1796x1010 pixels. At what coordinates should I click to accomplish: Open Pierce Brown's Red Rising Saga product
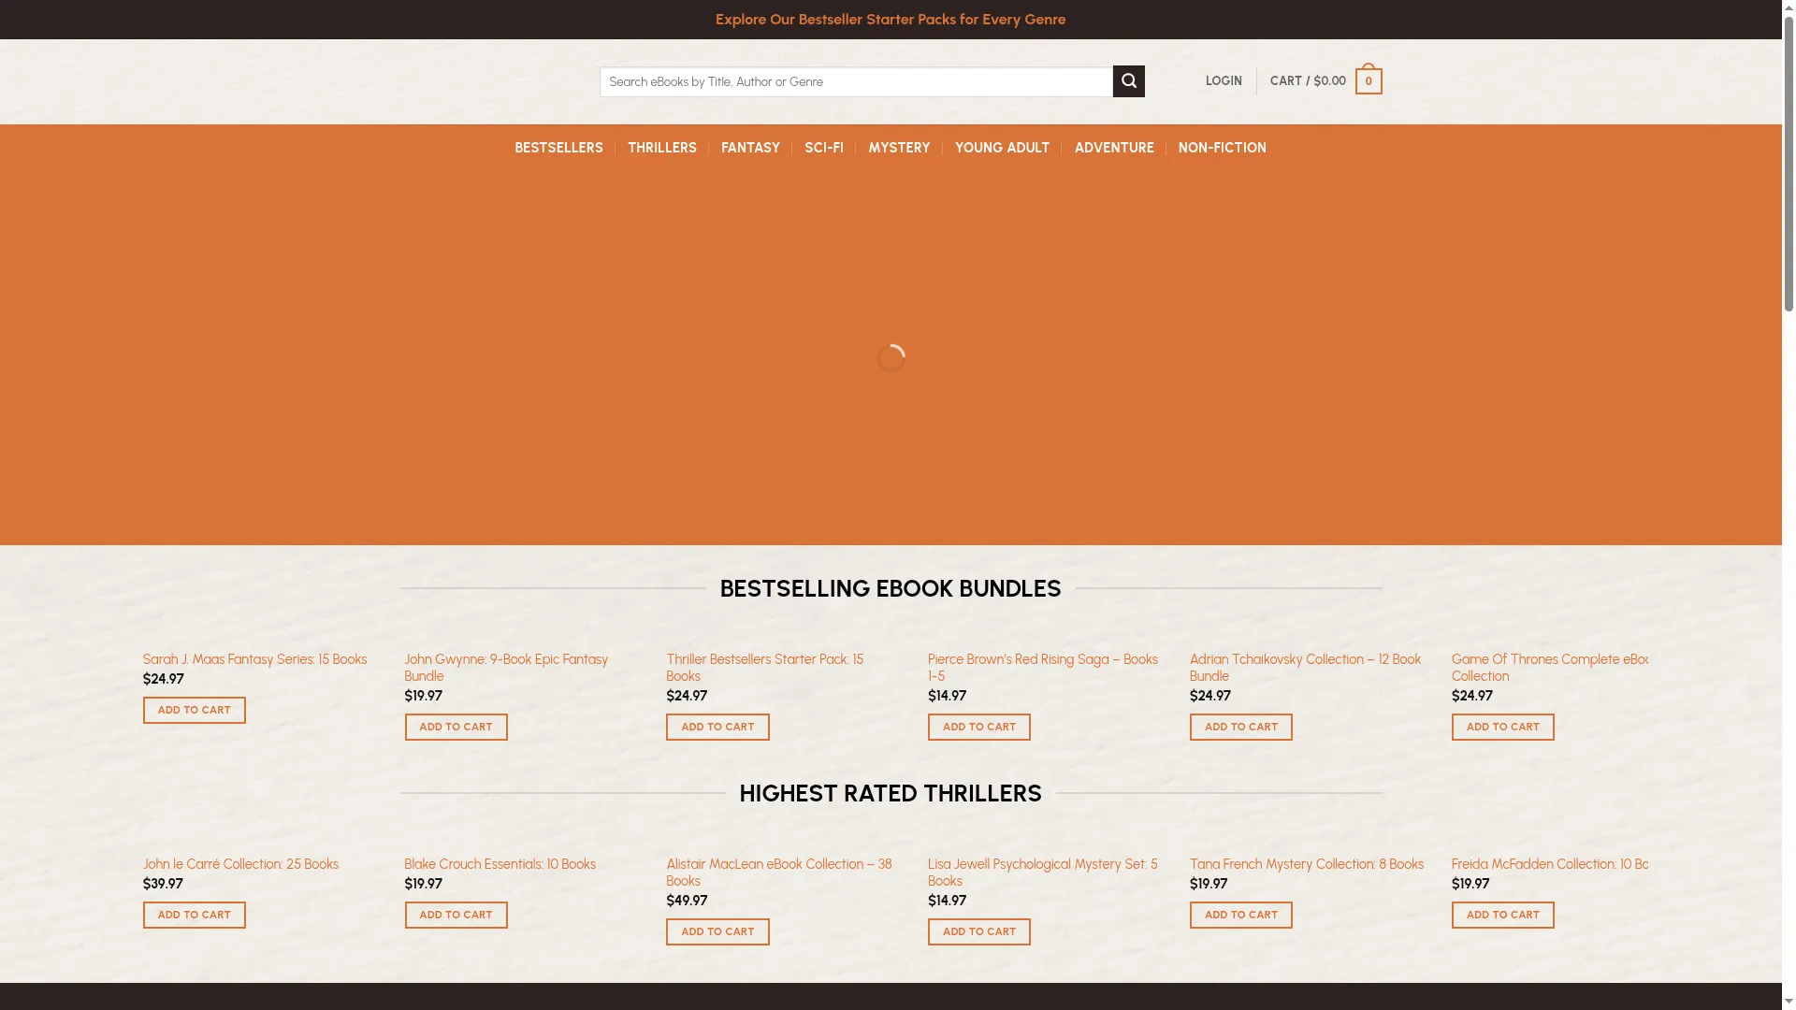pos(1043,668)
